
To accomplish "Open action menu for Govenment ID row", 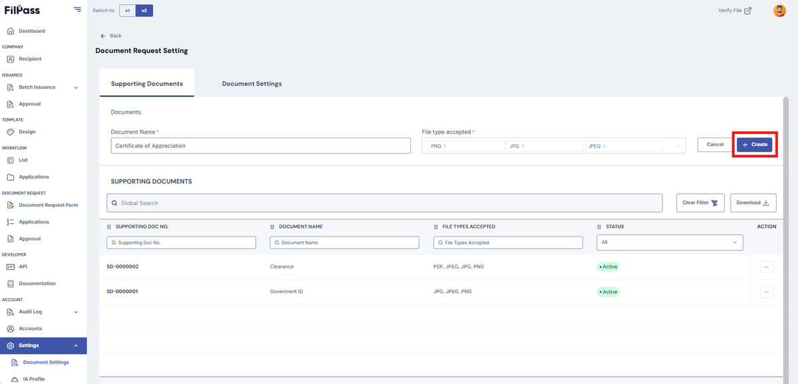I will click(767, 292).
